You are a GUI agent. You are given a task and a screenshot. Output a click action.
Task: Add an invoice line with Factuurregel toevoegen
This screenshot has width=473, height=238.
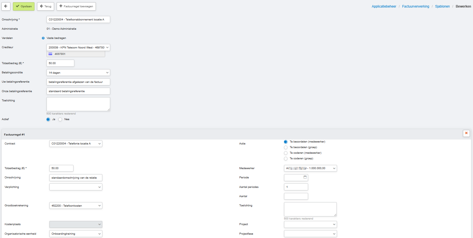76,6
